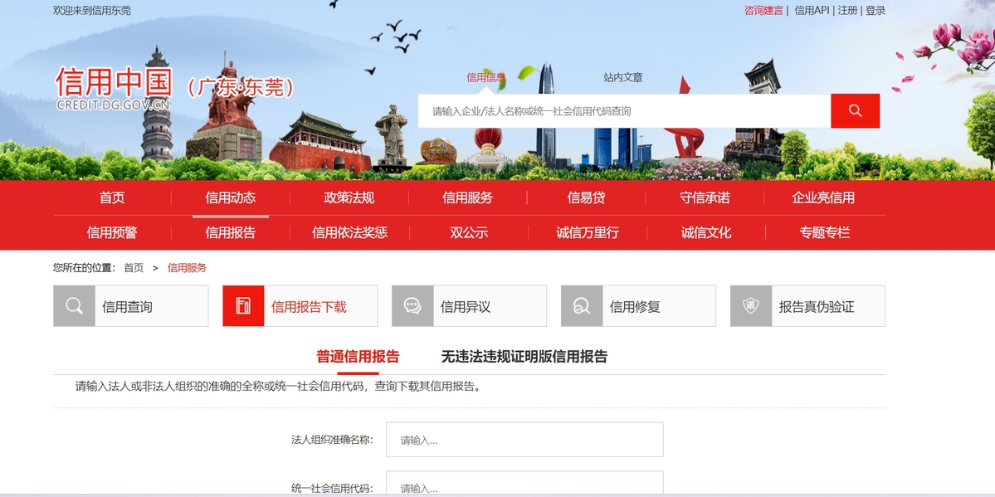Open the 信用动态 navigation menu

231,197
